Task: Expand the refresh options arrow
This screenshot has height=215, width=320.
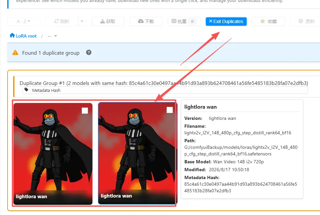Action: [x=82, y=21]
